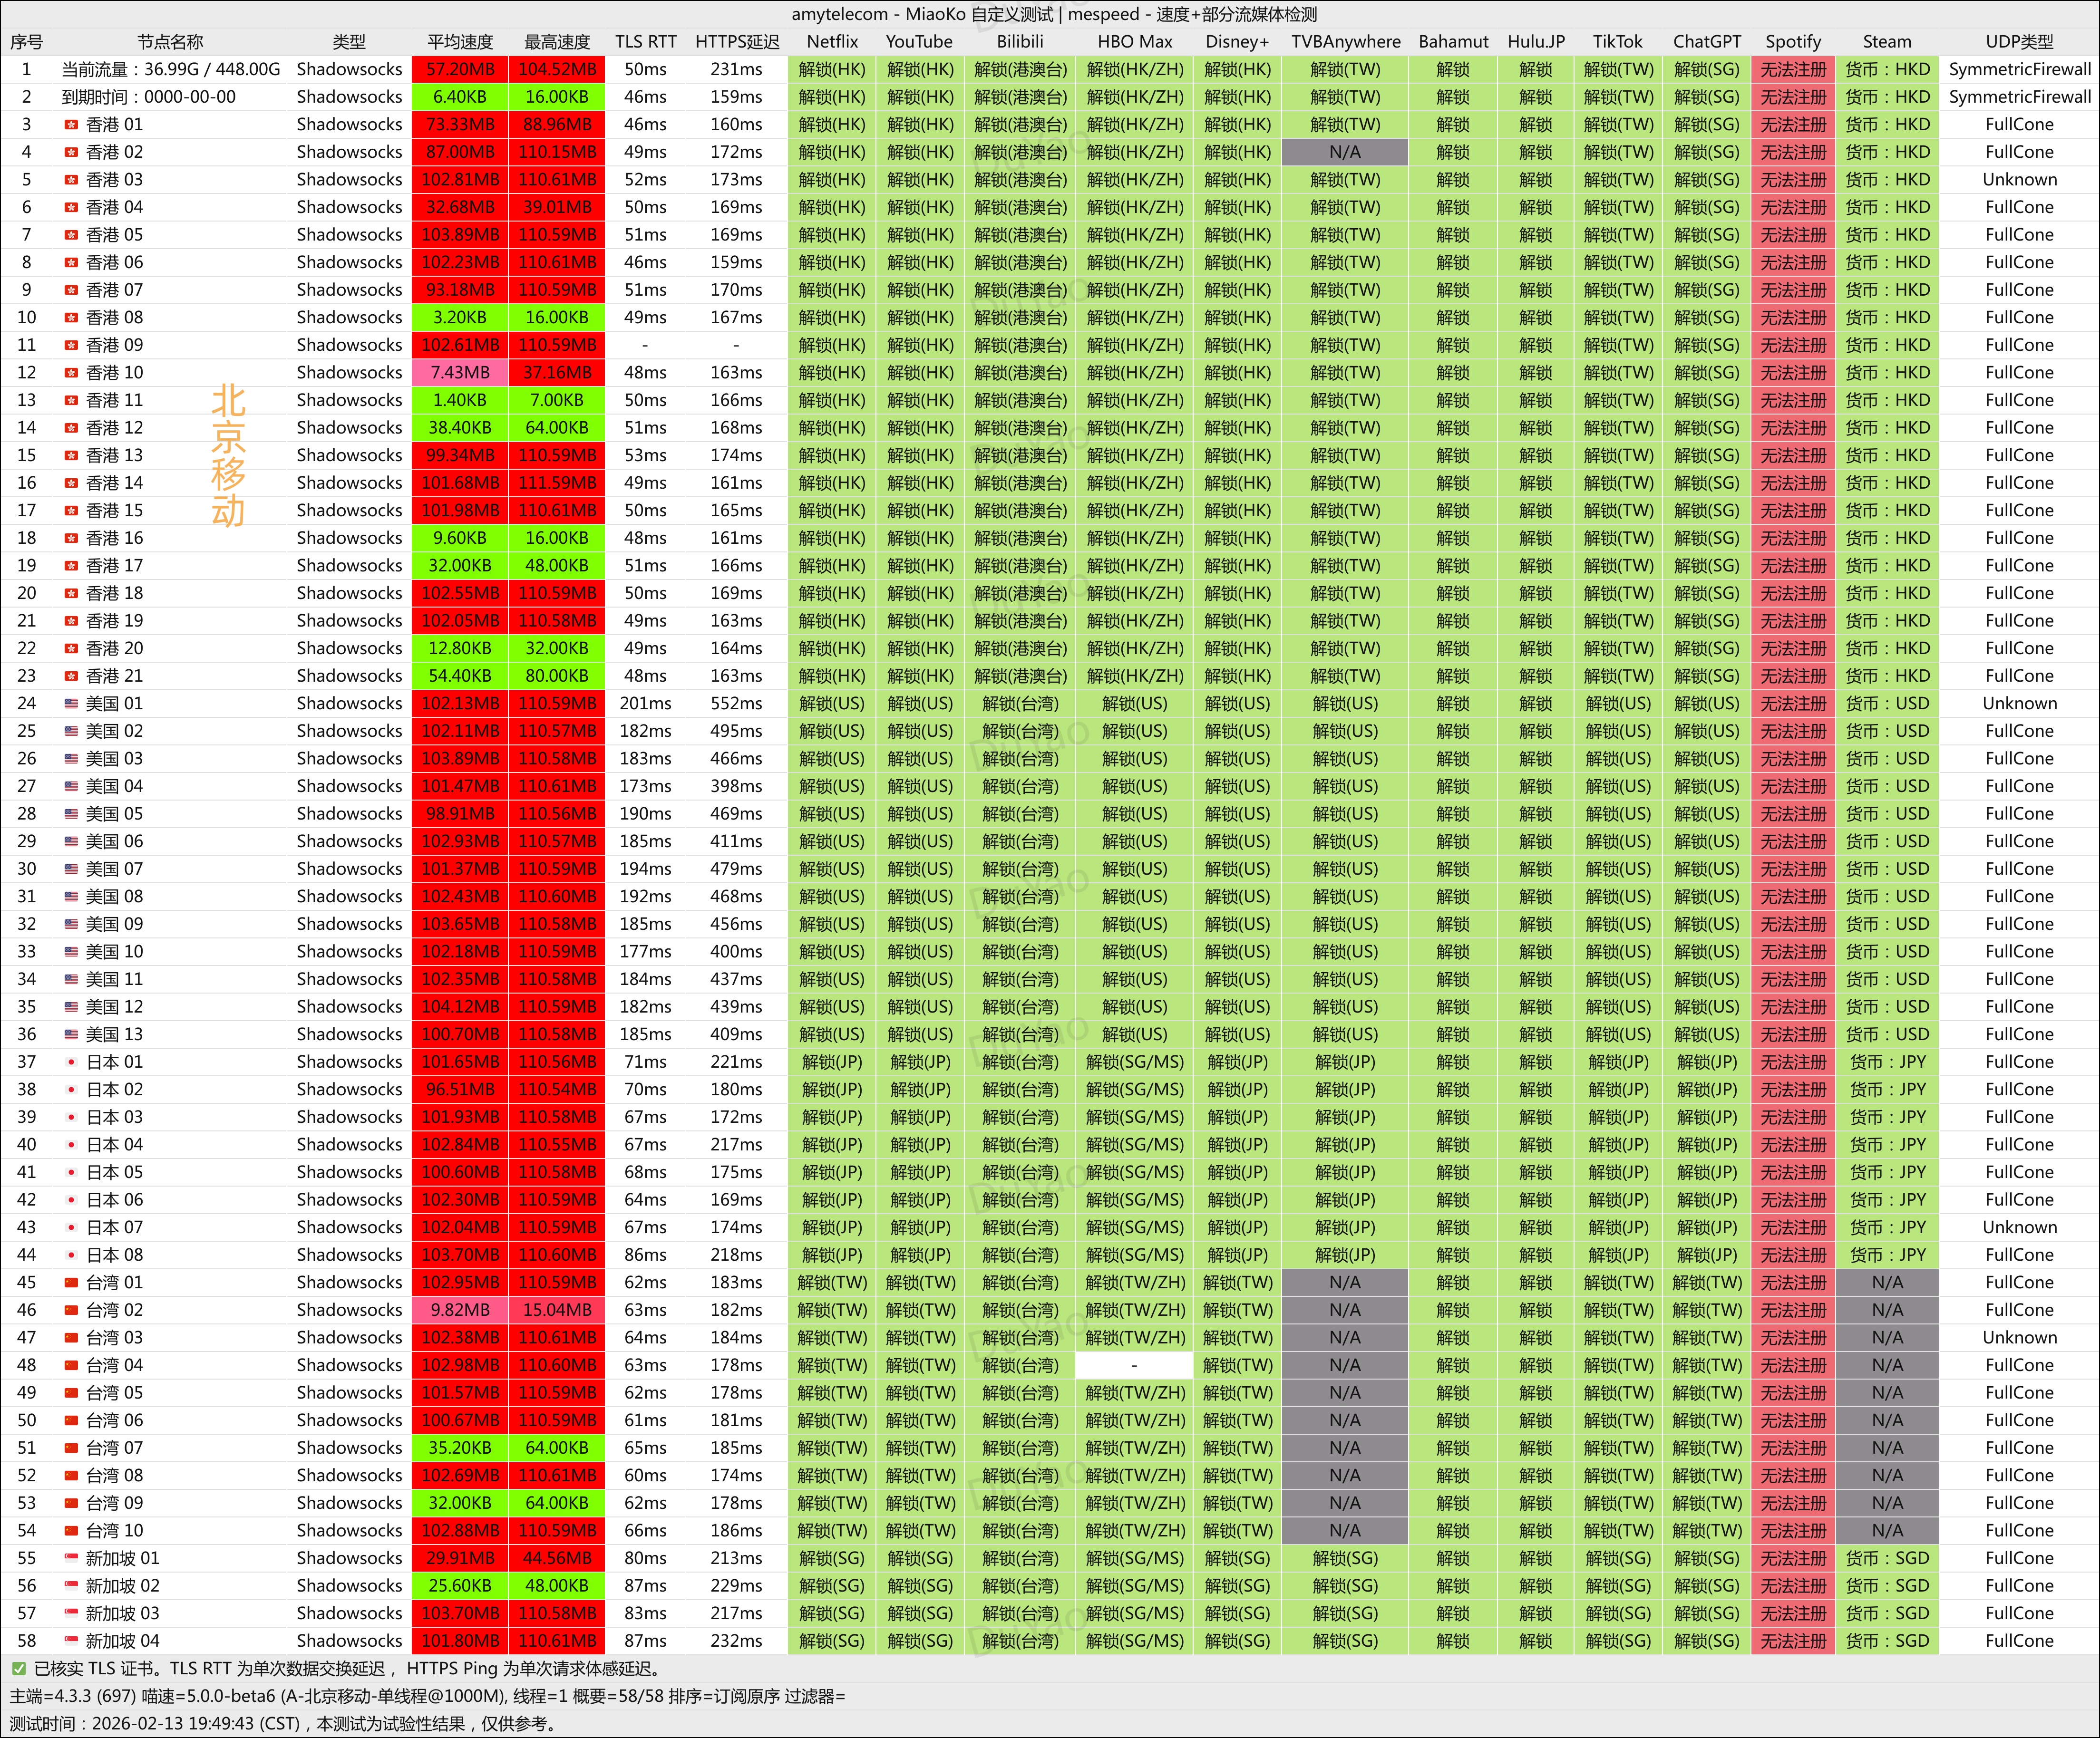The width and height of the screenshot is (2100, 1738).
Task: Click the 无法注册 Spotify cell in row 1
Action: 1792,70
